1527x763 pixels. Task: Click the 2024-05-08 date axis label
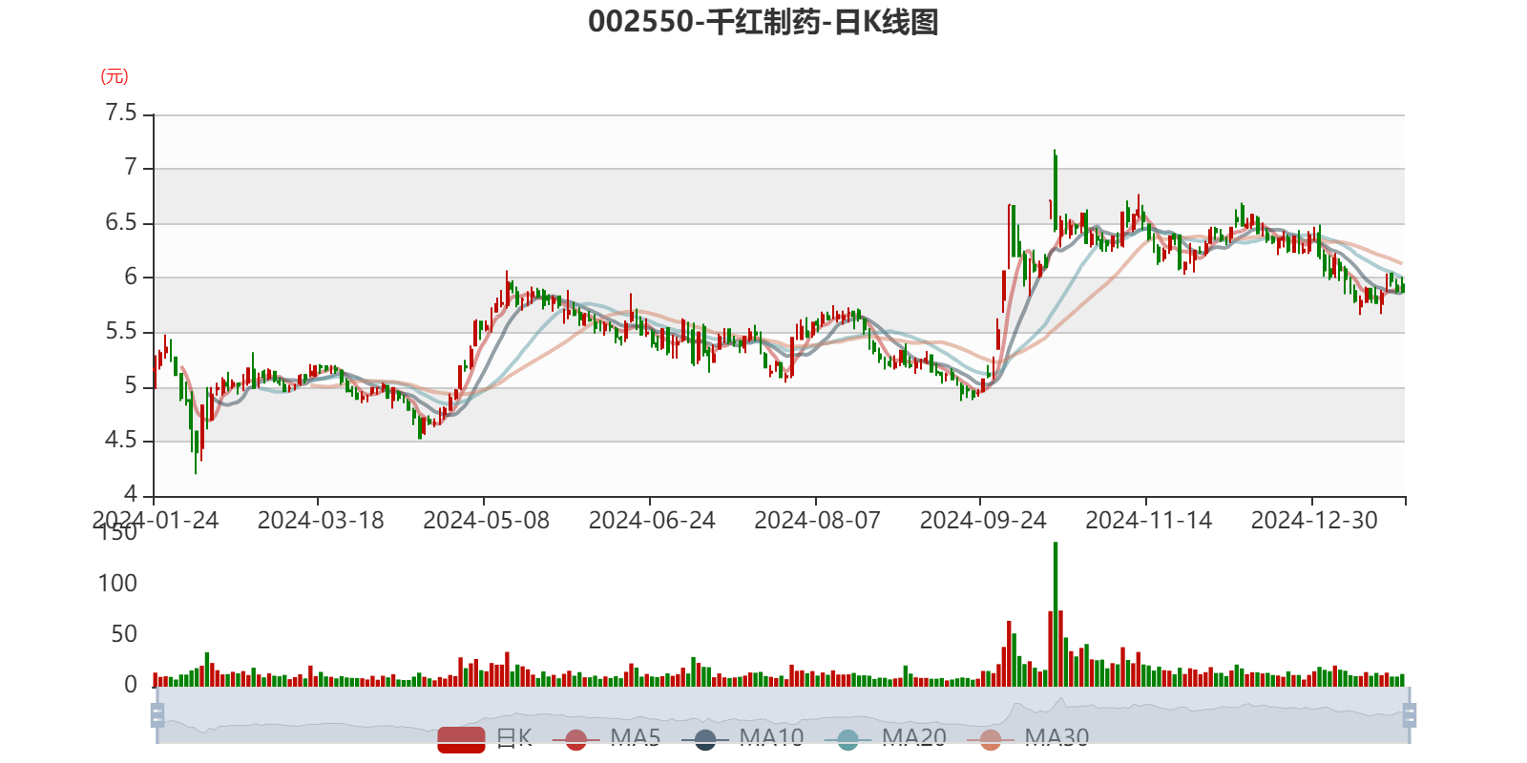pos(487,520)
